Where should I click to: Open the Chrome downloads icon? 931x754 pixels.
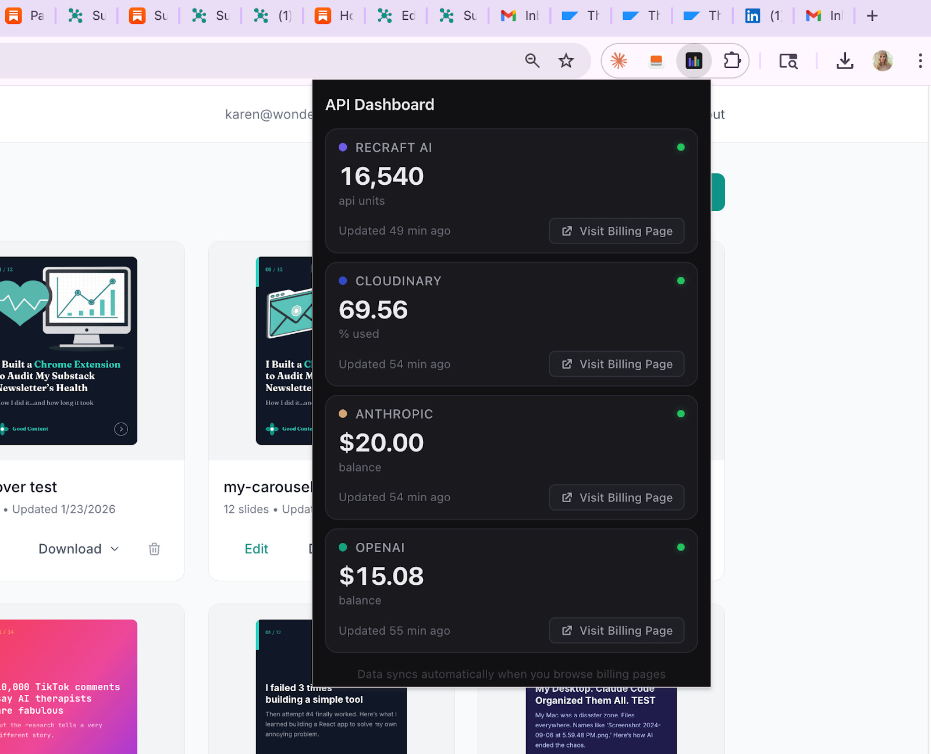845,60
